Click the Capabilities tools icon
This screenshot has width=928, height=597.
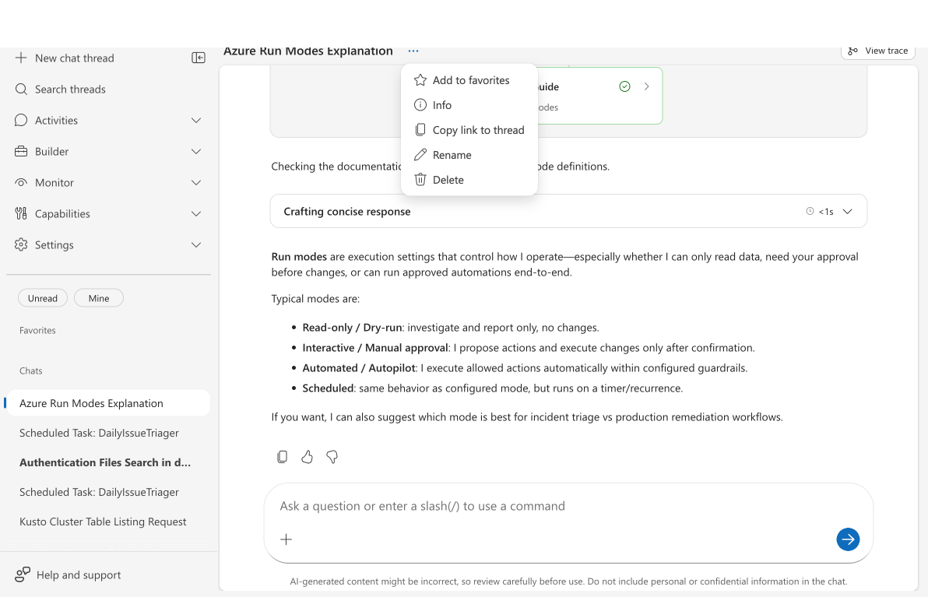point(21,213)
